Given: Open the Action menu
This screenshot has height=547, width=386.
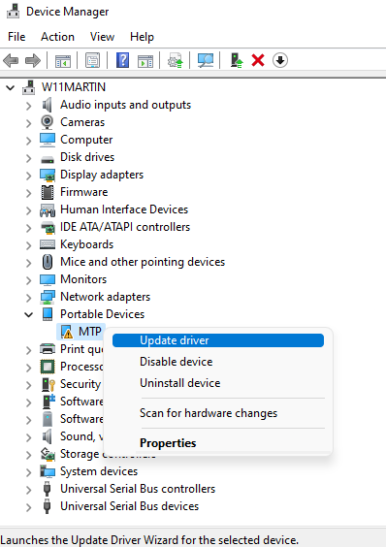Looking at the screenshot, I should tap(57, 37).
